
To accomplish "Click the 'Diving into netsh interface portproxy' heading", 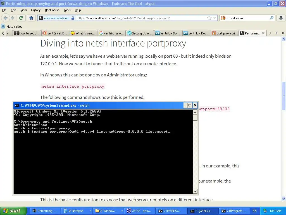I will click(113, 43).
